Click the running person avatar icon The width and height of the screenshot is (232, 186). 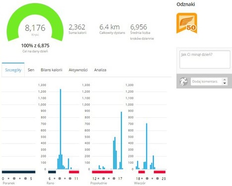click(184, 81)
